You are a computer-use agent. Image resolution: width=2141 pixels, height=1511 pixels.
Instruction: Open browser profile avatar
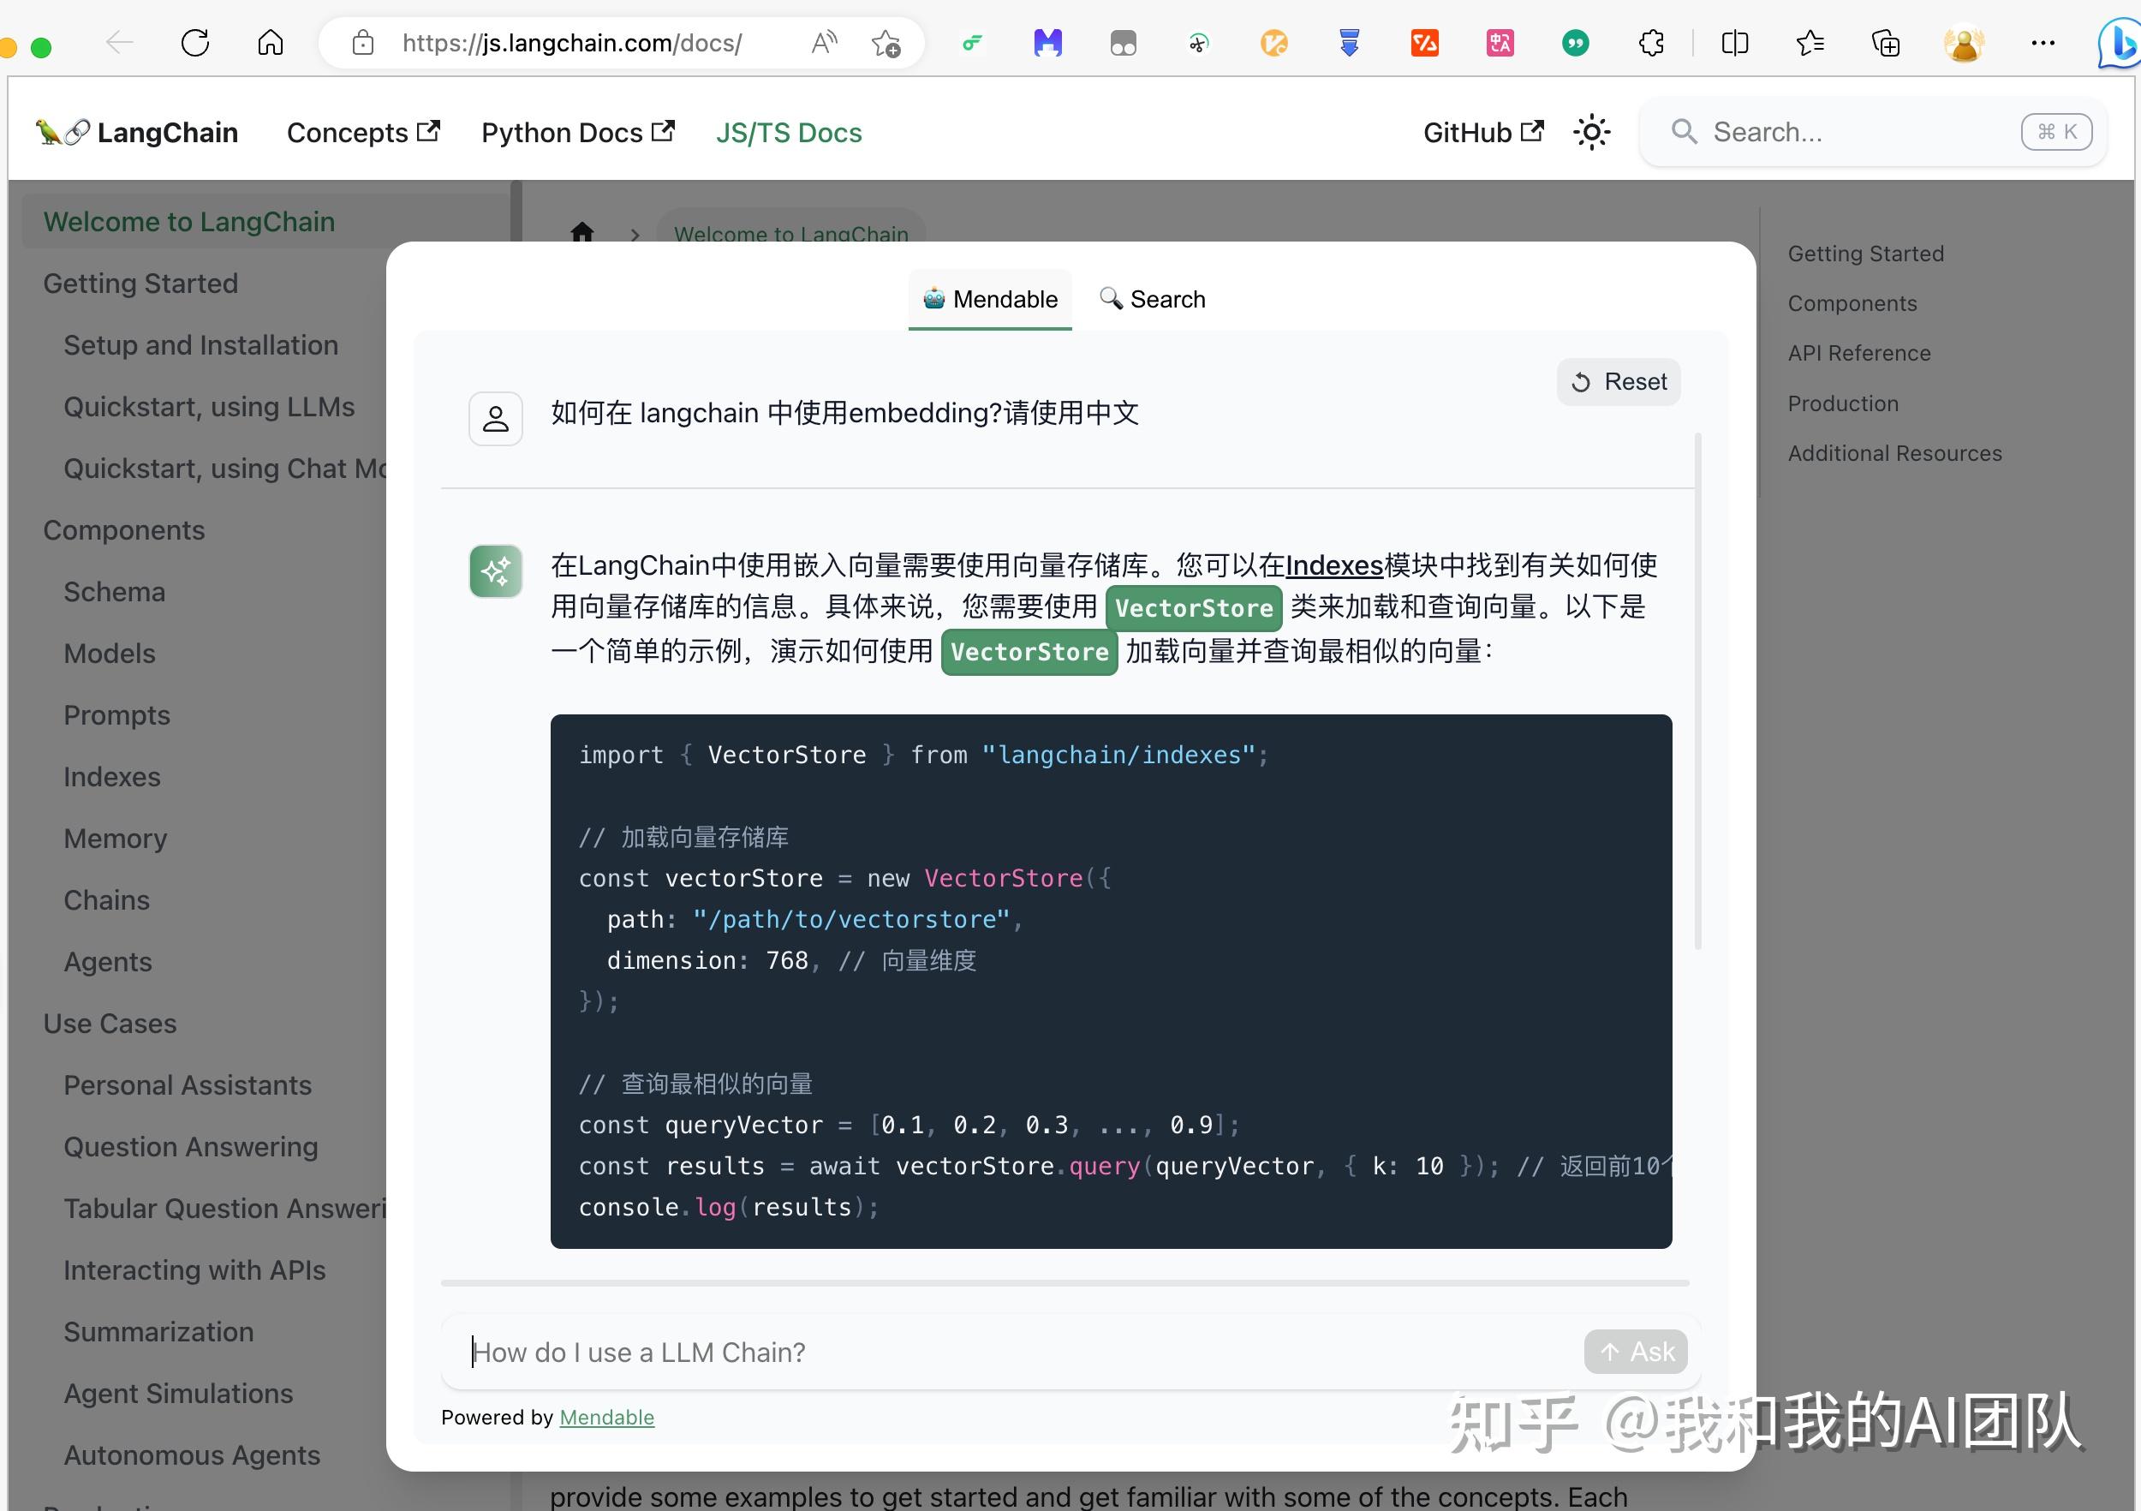tap(1964, 43)
